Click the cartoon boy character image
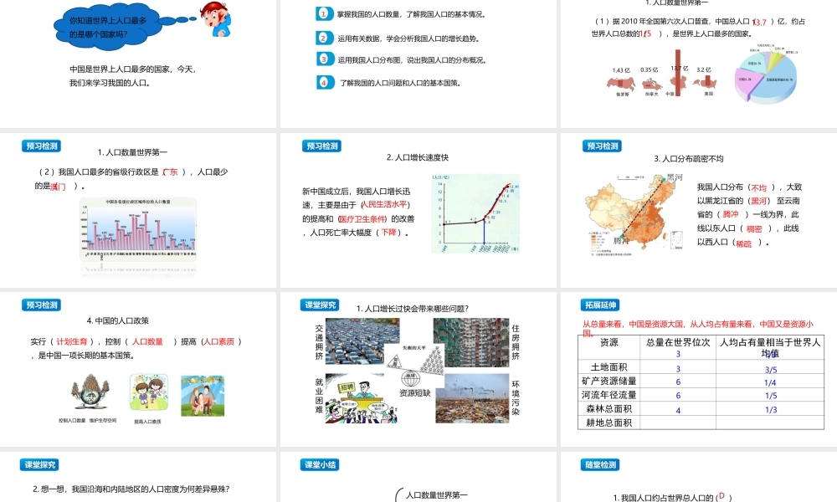 tap(216, 18)
